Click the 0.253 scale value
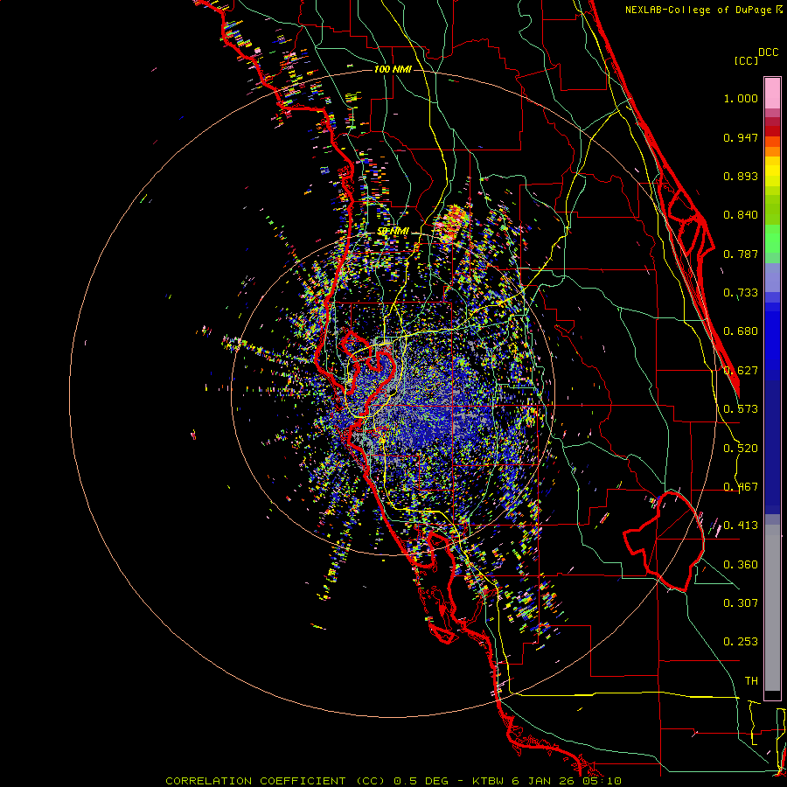Screen dimensions: 787x787 pyautogui.click(x=741, y=642)
